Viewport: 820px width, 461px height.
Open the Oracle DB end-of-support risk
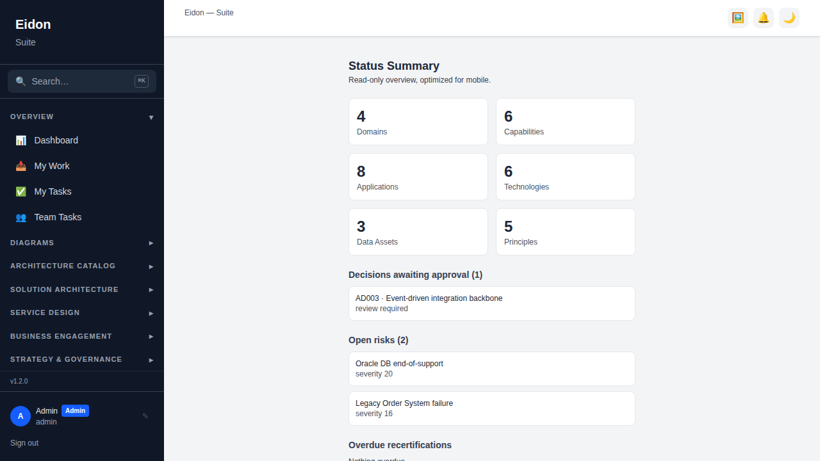coord(492,369)
